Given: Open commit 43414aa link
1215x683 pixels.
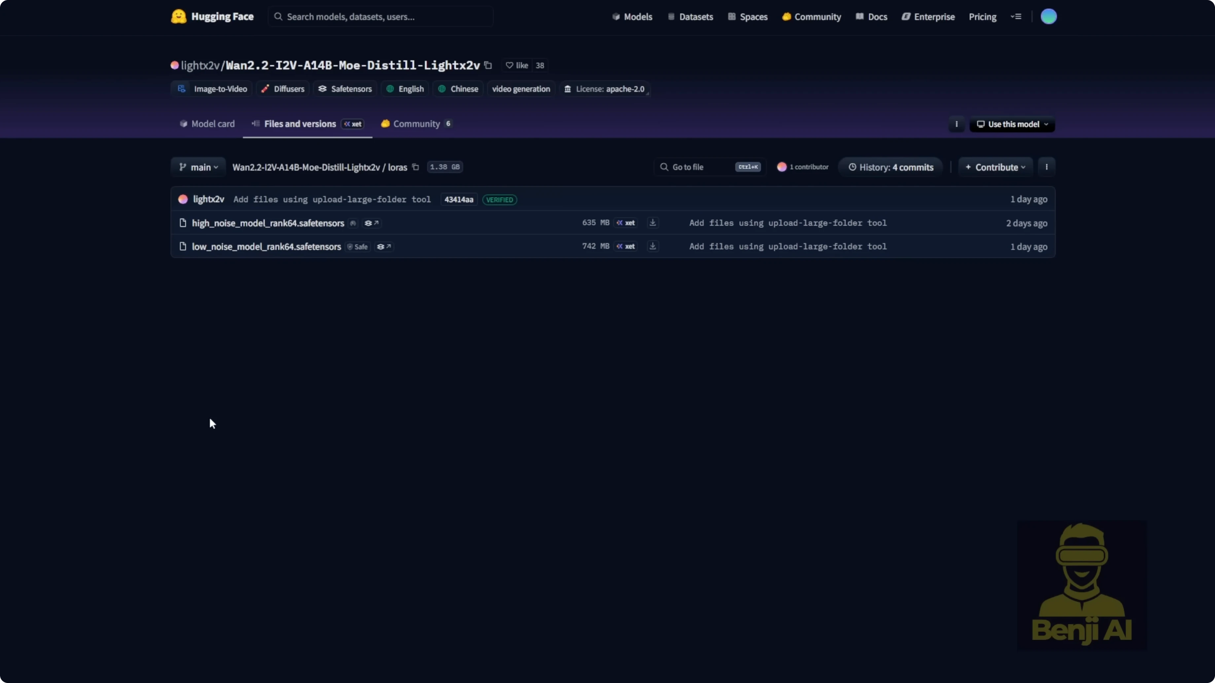Looking at the screenshot, I should (x=459, y=199).
